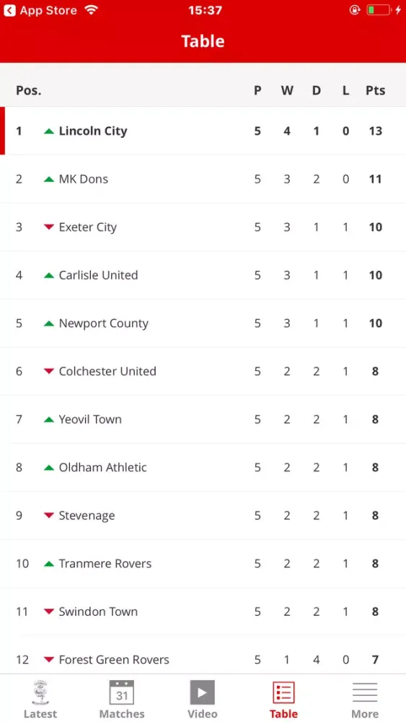Select Forest Green Rovers row
The height and width of the screenshot is (722, 406).
pos(203,659)
